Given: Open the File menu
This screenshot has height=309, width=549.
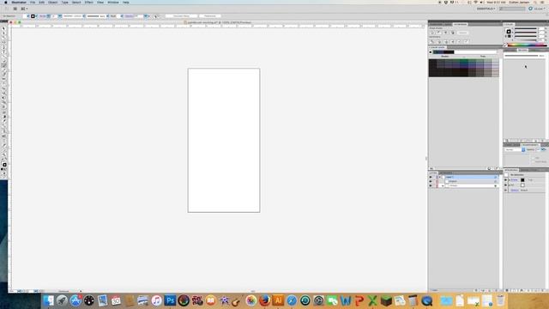Looking at the screenshot, I should [33, 3].
